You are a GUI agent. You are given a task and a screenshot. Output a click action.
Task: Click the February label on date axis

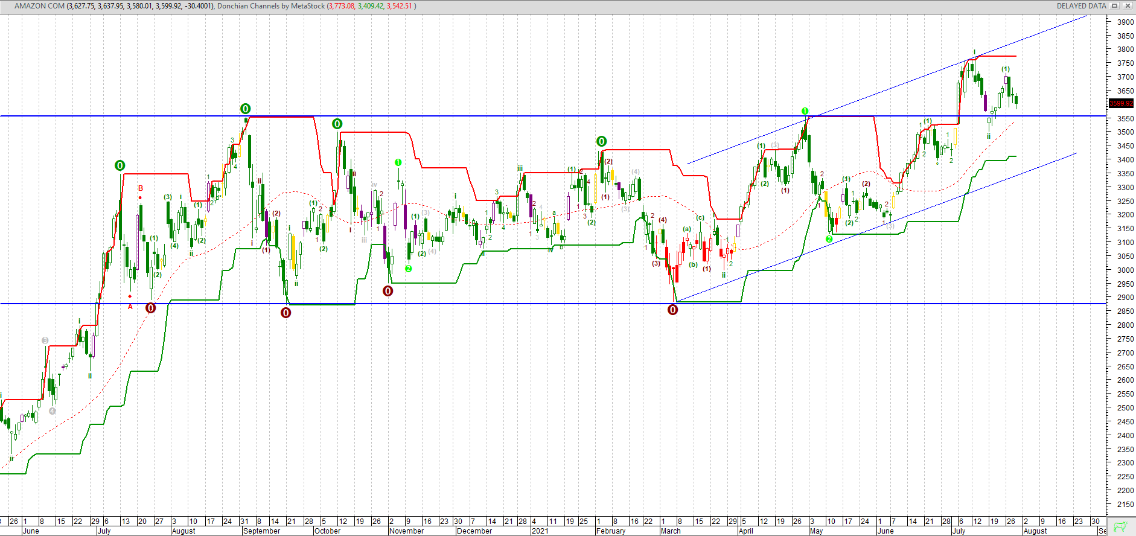coord(611,531)
